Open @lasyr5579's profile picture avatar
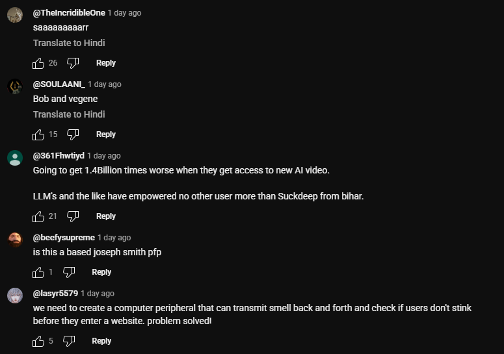The width and height of the screenshot is (504, 354). pos(15,296)
